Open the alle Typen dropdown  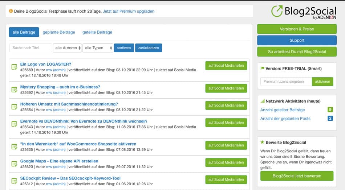tap(98, 48)
